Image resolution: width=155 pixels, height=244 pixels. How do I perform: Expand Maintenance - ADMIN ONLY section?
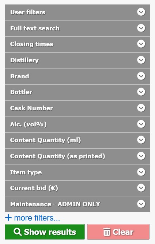[77, 204]
